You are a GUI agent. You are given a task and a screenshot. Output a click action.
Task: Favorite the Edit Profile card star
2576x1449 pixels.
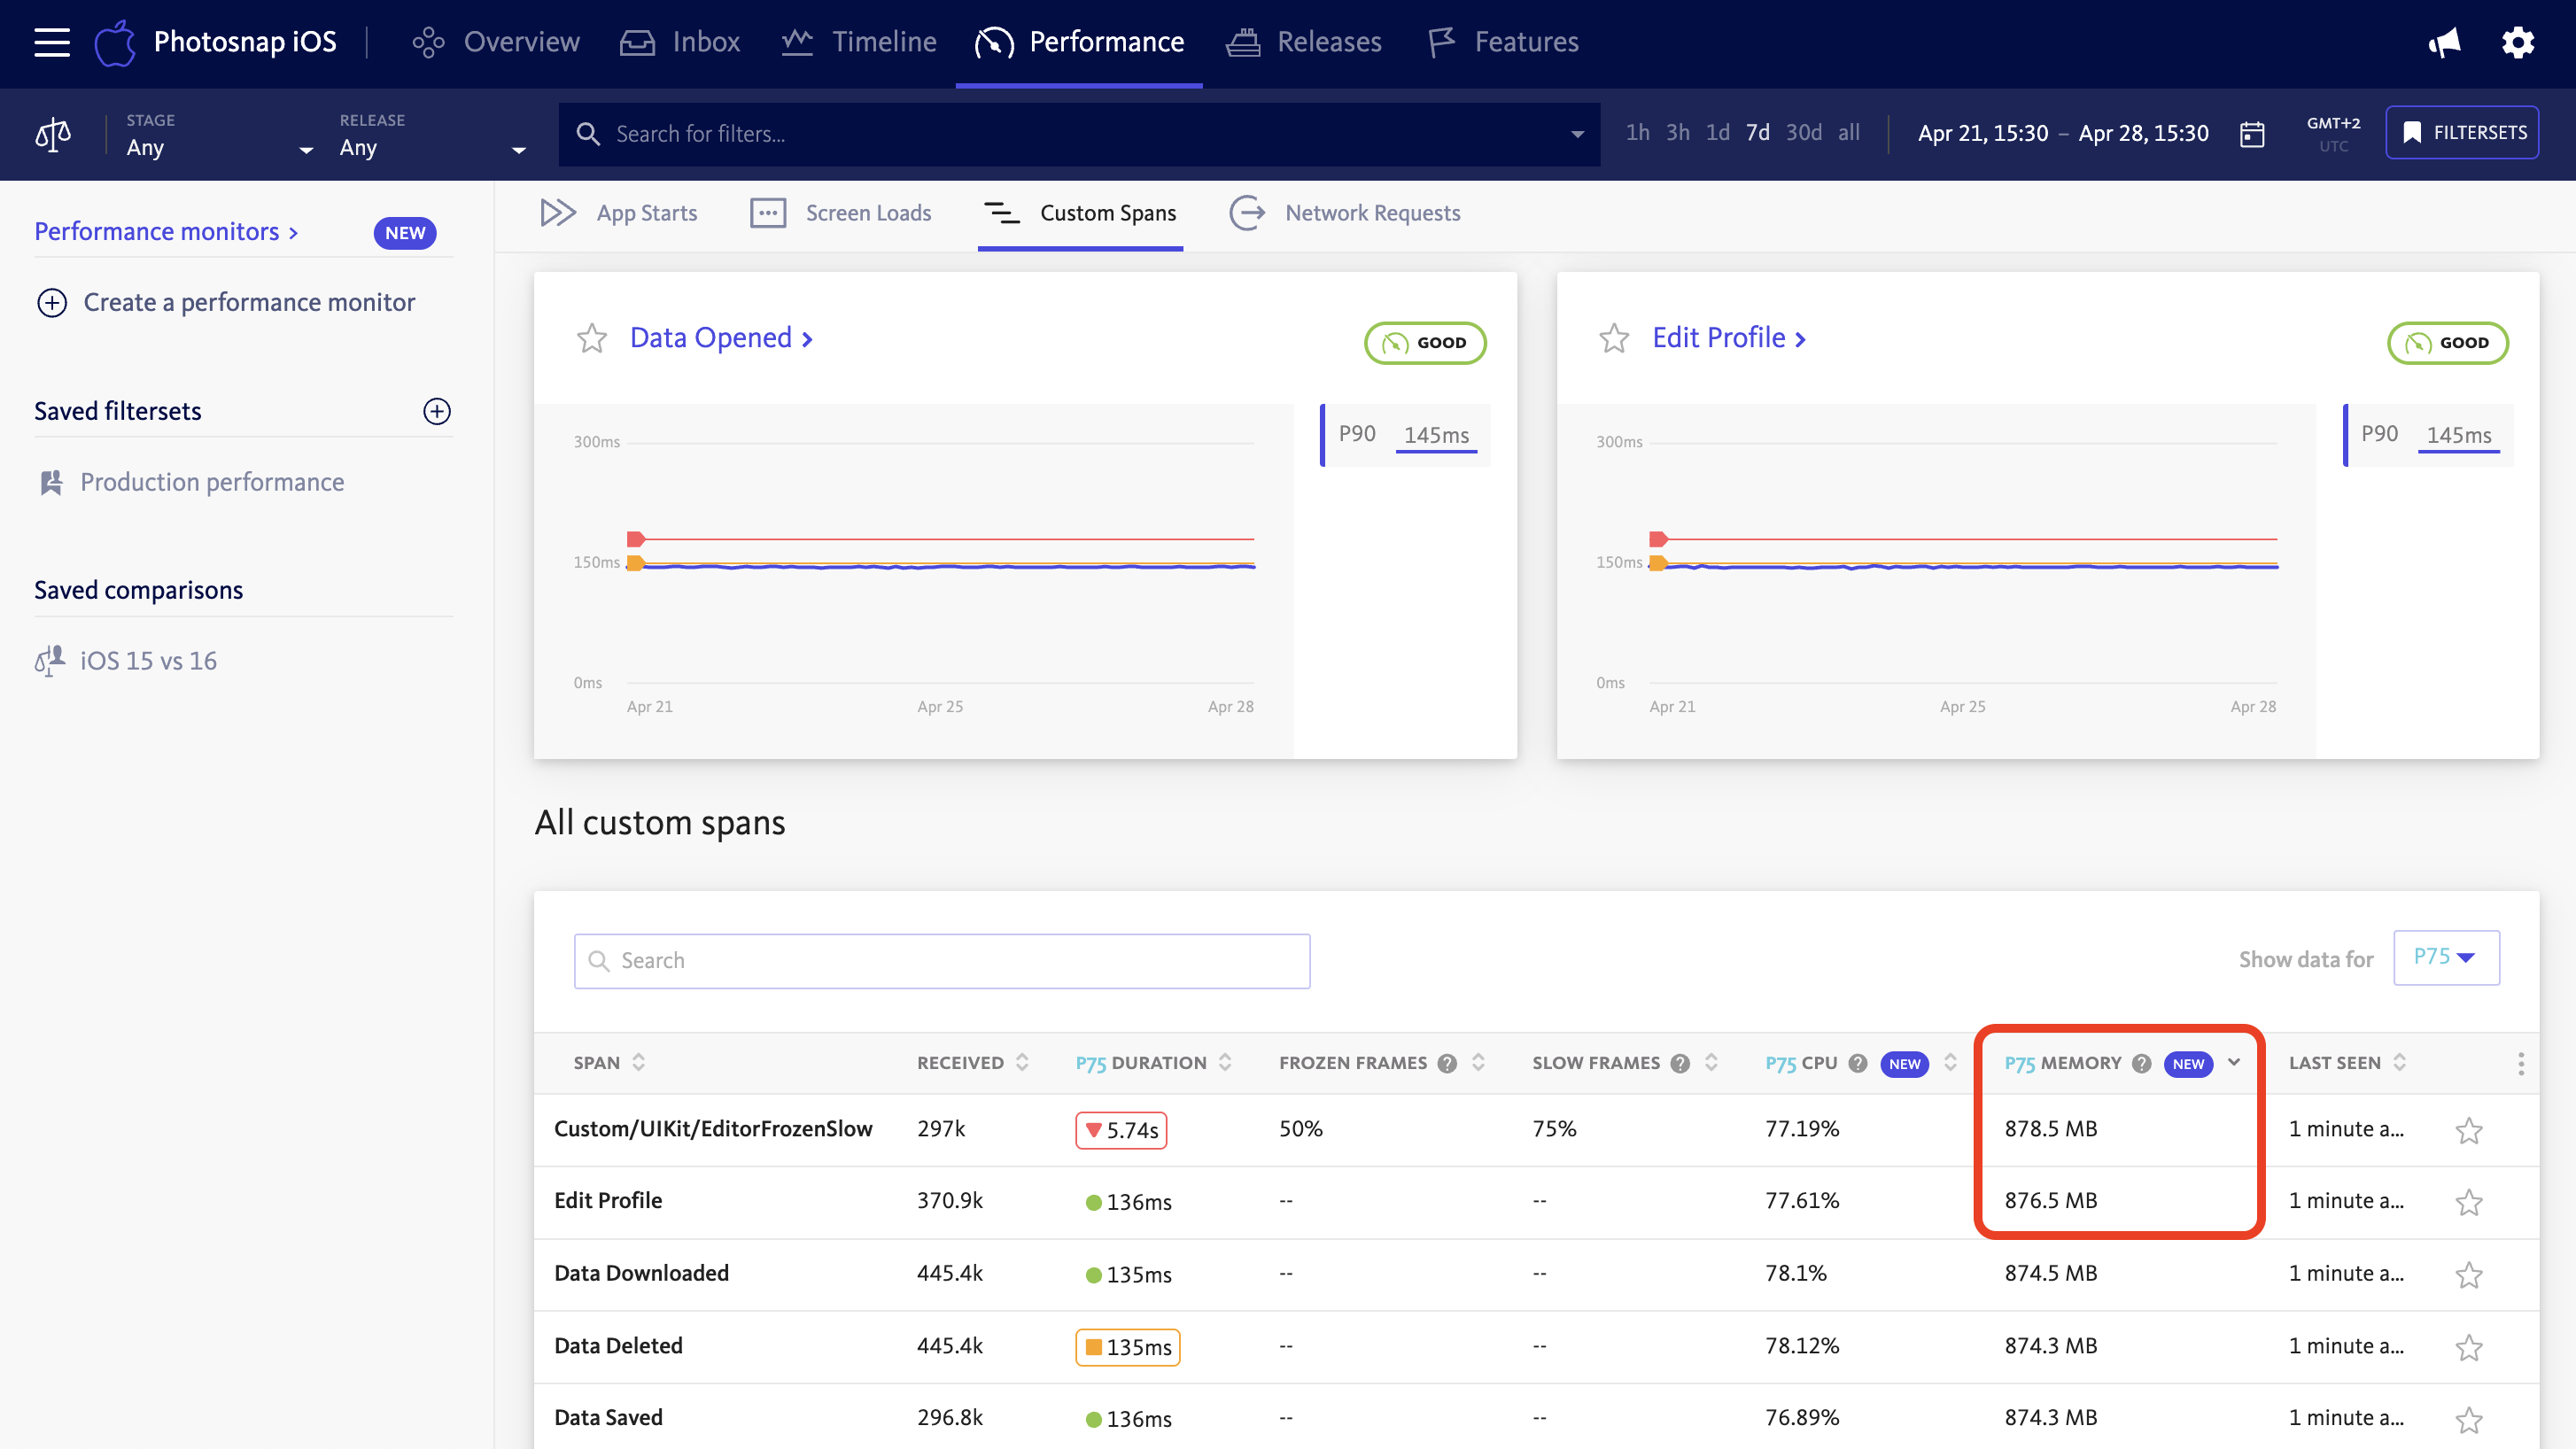point(1614,338)
